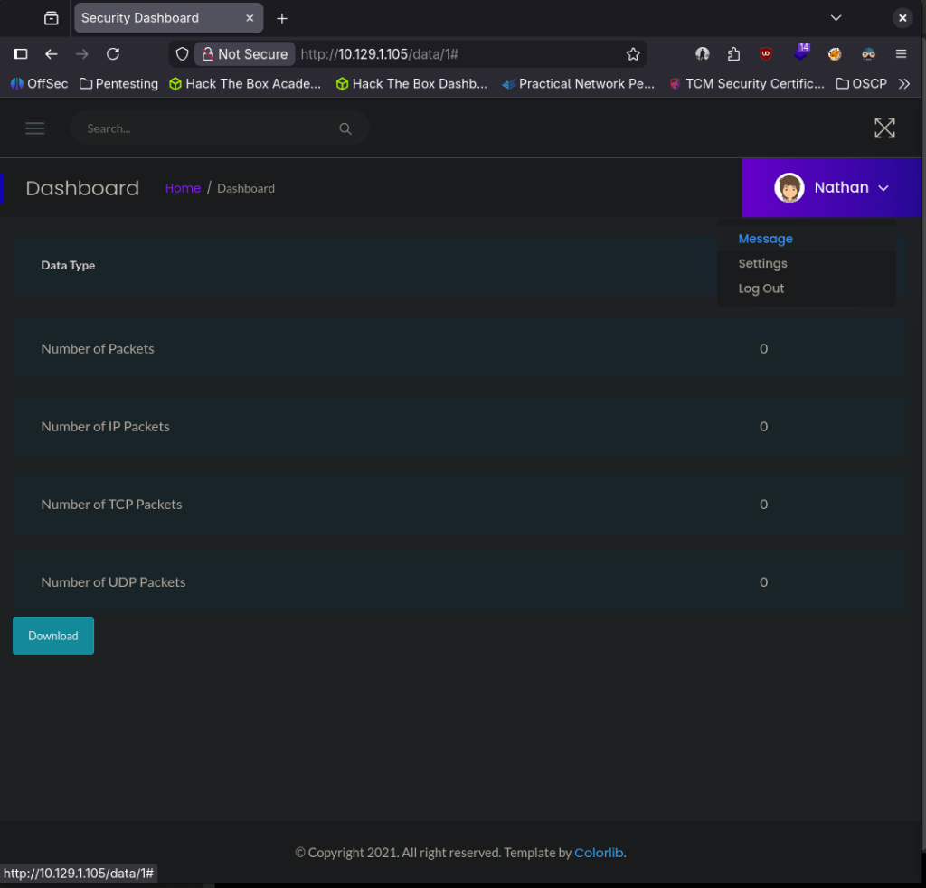Select Message from the user menu
The width and height of the screenshot is (926, 888).
click(765, 239)
